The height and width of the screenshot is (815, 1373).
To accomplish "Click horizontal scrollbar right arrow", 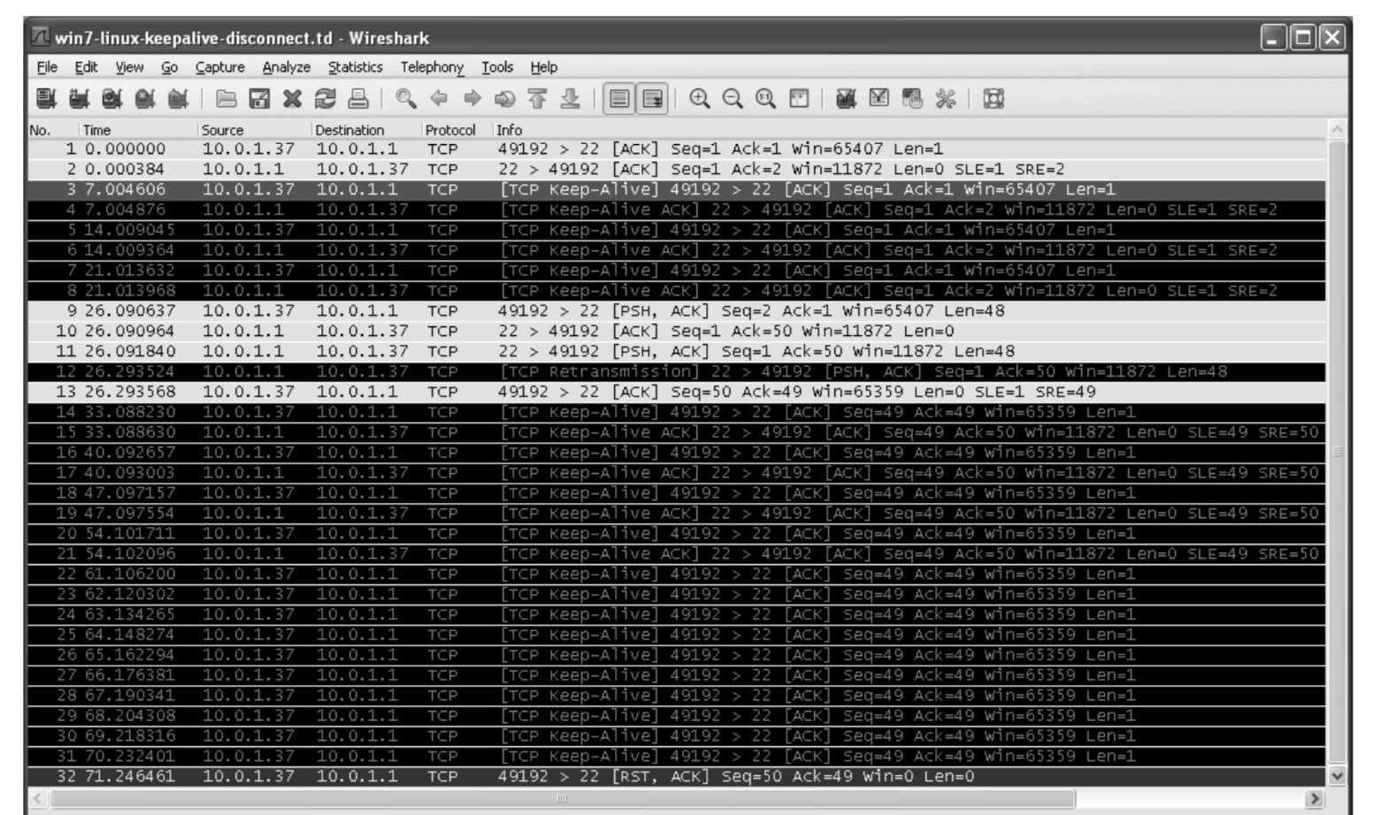I will [x=1315, y=799].
